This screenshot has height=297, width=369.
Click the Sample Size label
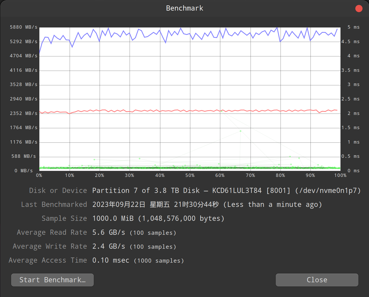(64, 218)
